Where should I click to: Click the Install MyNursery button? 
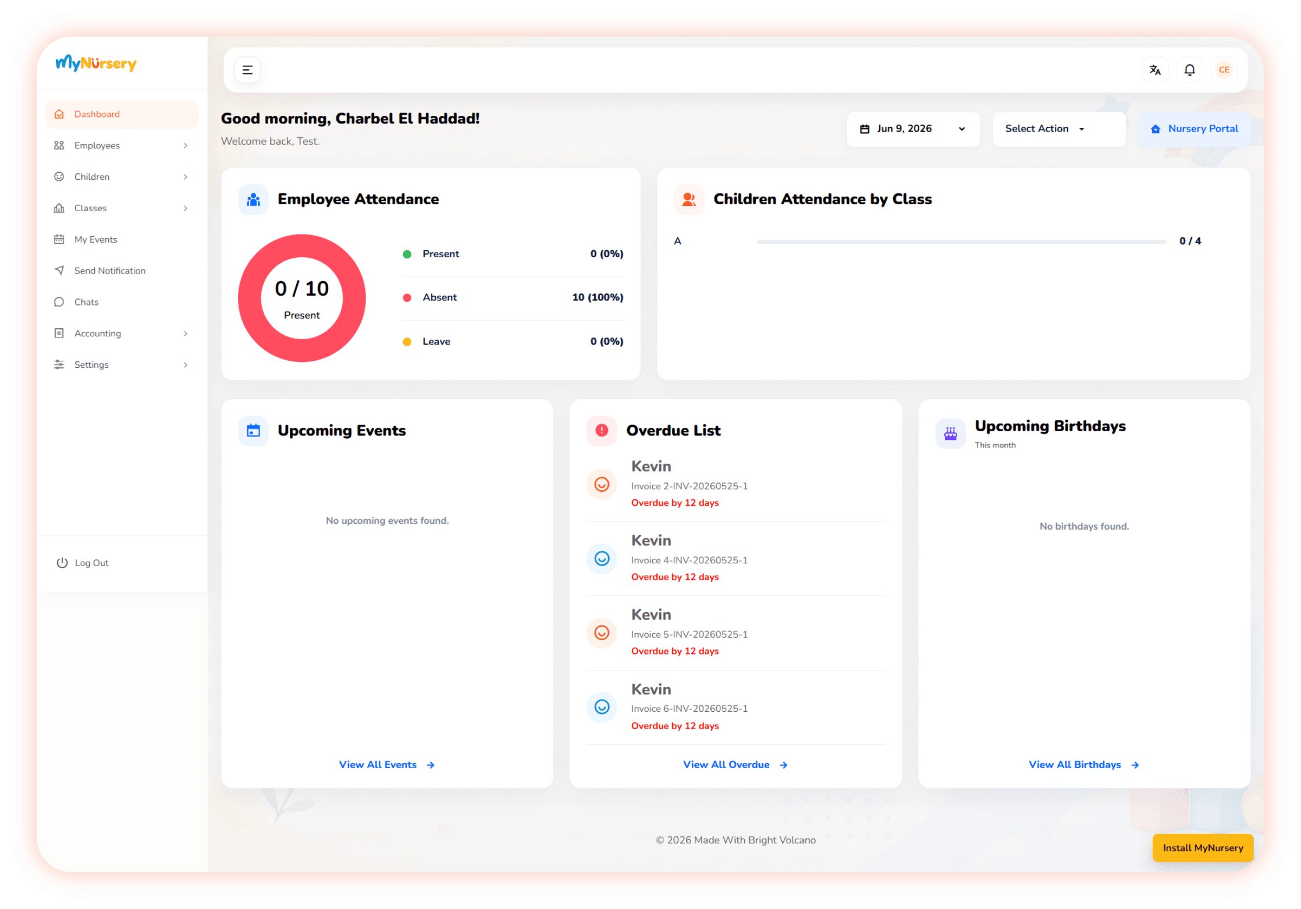click(x=1203, y=848)
